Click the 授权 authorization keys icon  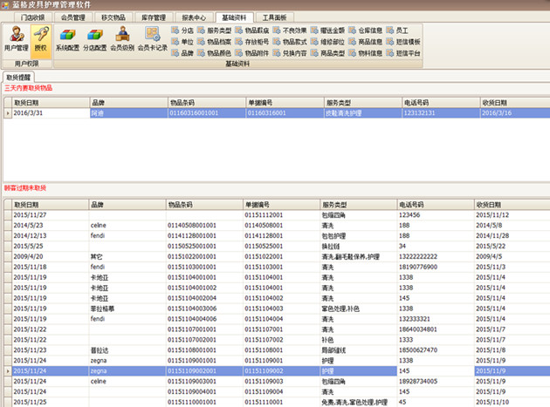point(40,38)
